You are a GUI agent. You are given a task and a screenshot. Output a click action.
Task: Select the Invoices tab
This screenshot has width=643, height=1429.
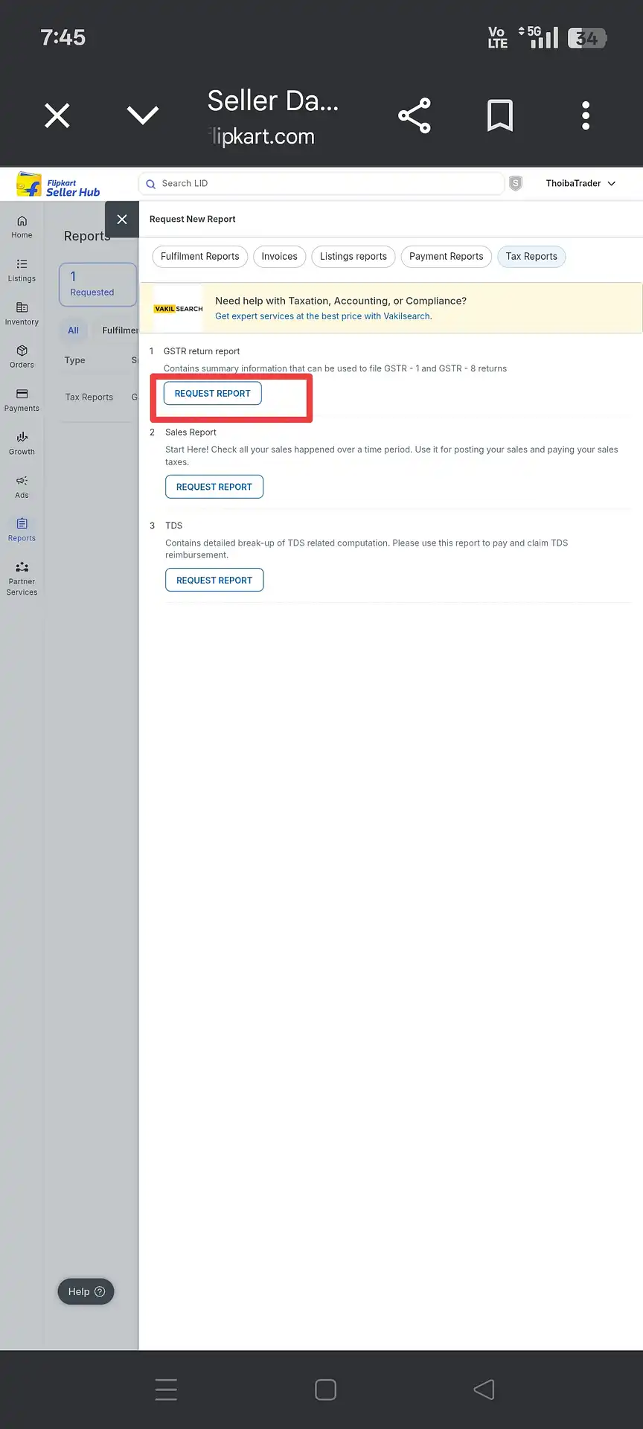[x=279, y=256]
